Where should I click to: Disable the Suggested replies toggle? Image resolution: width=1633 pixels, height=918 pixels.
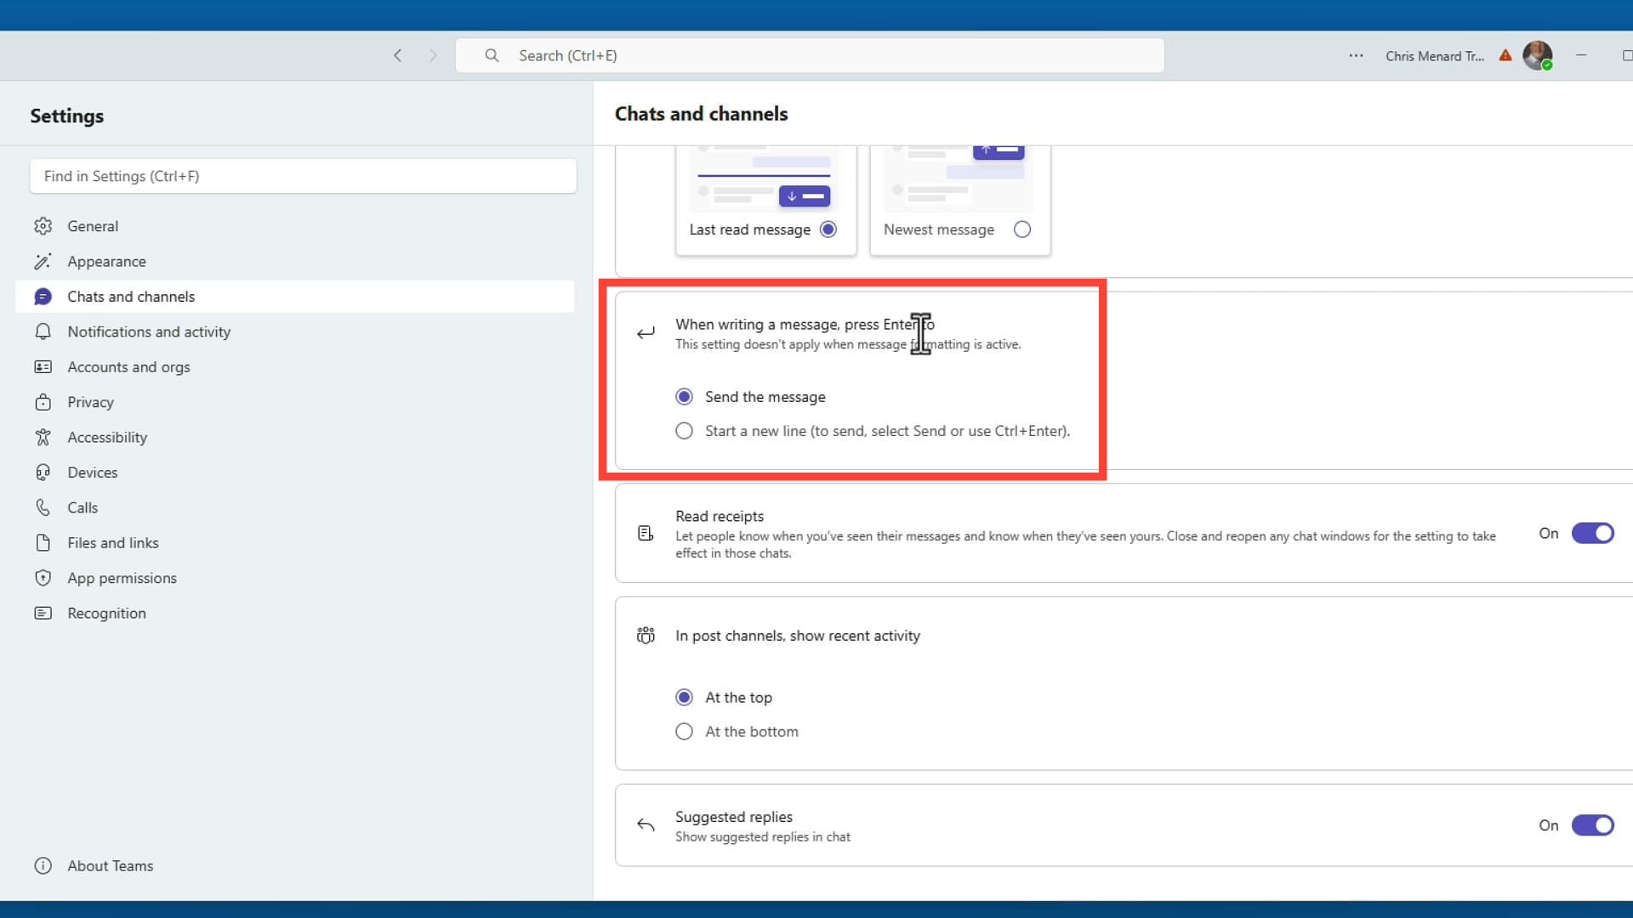coord(1592,824)
